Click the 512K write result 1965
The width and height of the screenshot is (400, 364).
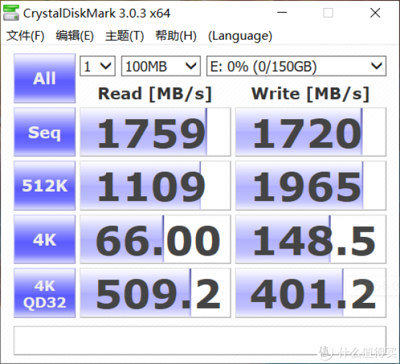click(310, 186)
